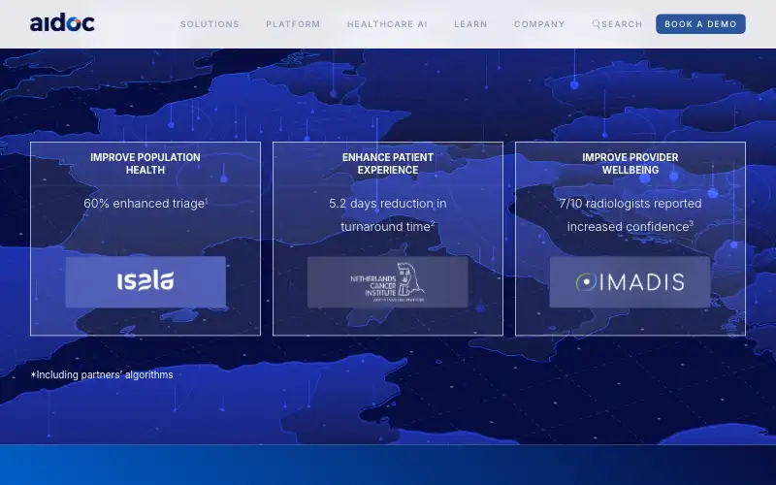Click the Including partners' algorithms footnote
This screenshot has width=776, height=485.
pyautogui.click(x=102, y=374)
